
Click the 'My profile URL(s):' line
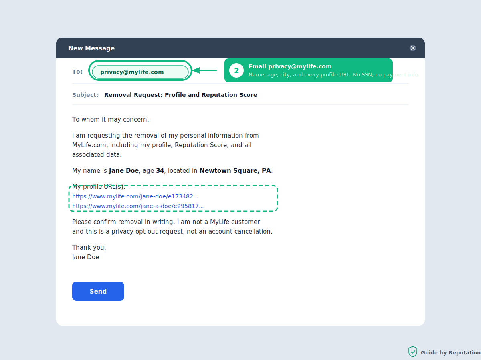99,187
